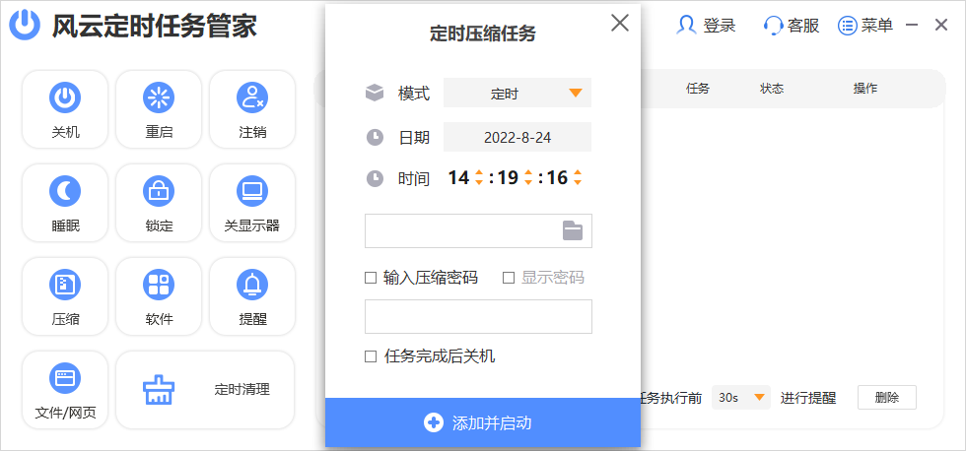966x451 pixels.
Task: Click the 登录 login user icon
Action: tap(686, 26)
